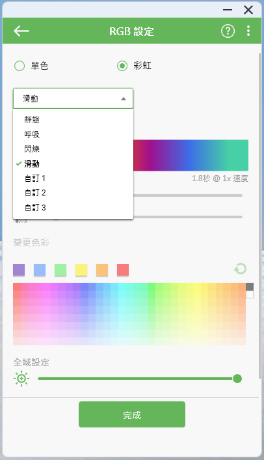The width and height of the screenshot is (264, 460).
Task: Click the reset colors circular arrow icon
Action: [241, 268]
